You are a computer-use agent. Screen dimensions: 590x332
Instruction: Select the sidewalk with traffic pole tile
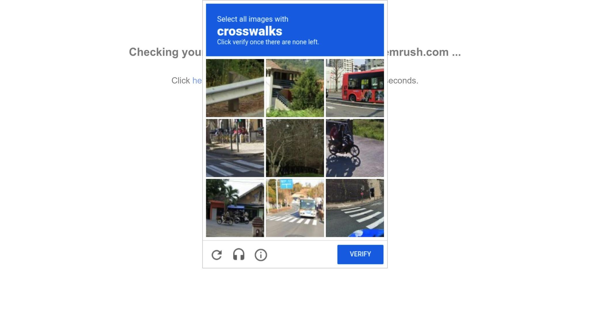(235, 148)
